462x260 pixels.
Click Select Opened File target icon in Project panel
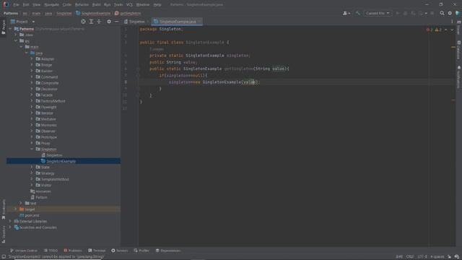click(x=84, y=22)
